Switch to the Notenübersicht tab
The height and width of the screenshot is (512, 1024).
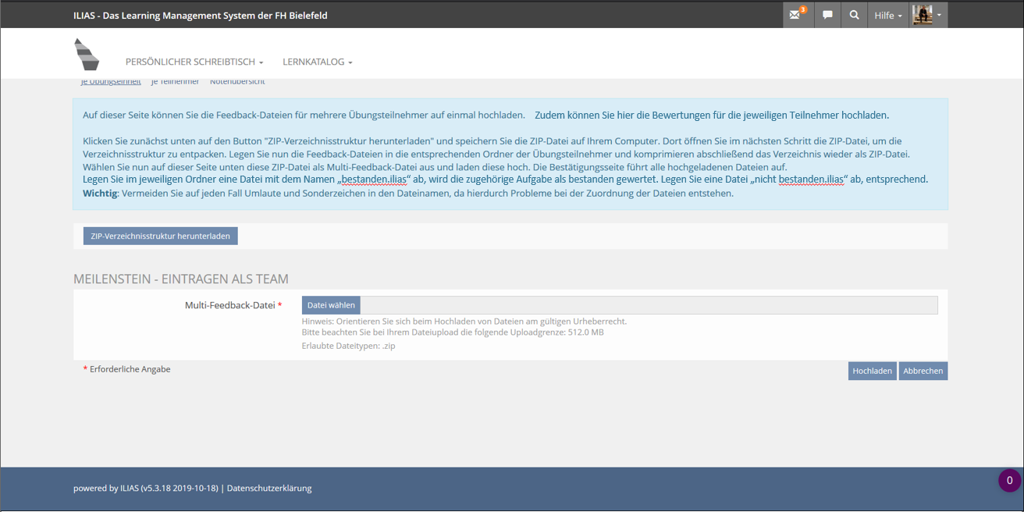tap(237, 81)
